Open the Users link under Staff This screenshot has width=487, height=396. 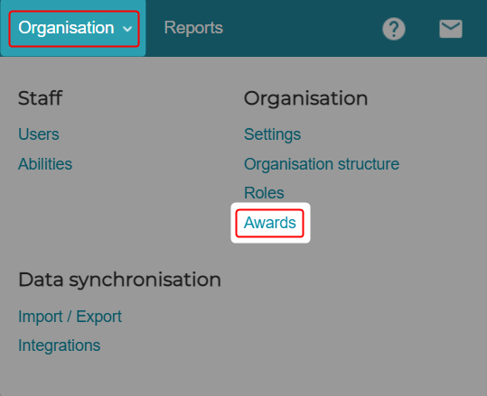pyautogui.click(x=39, y=134)
